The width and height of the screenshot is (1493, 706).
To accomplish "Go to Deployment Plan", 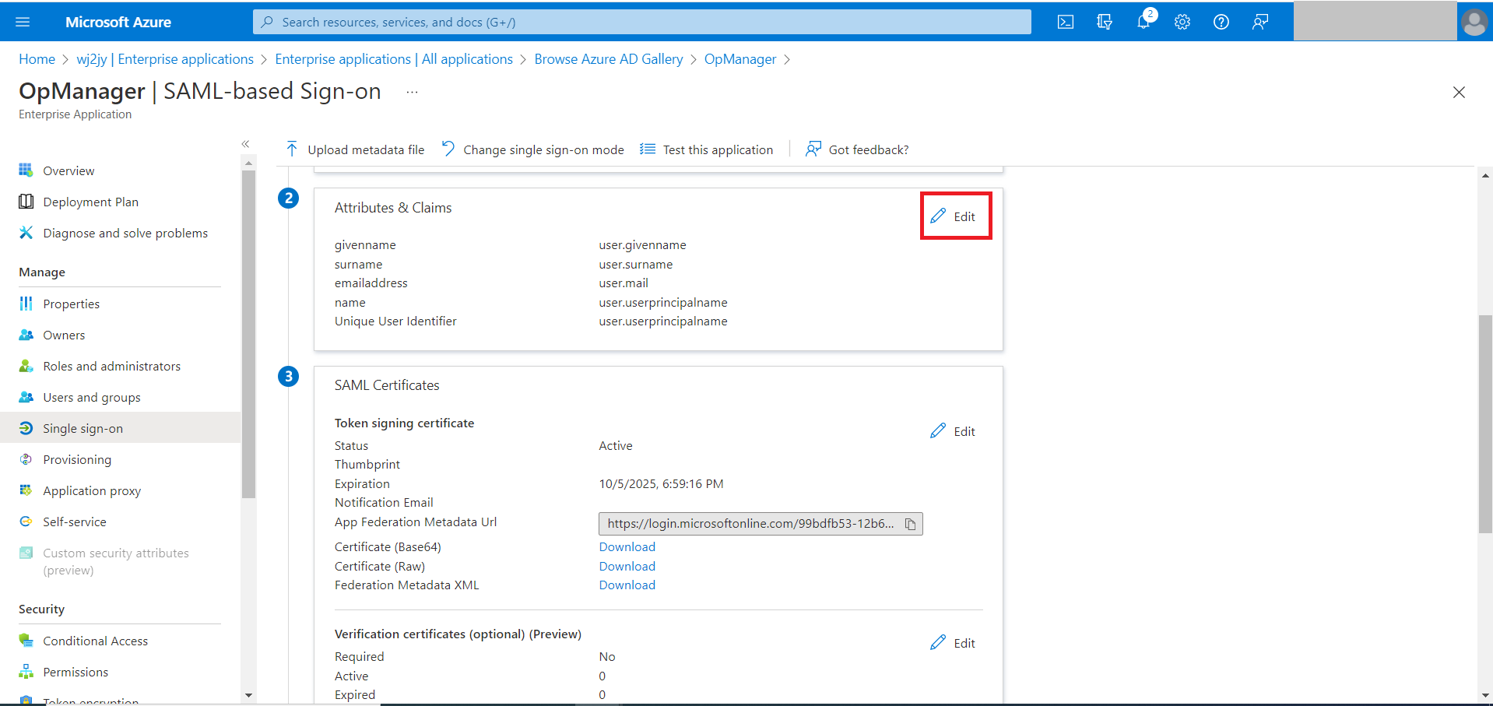I will pos(90,202).
